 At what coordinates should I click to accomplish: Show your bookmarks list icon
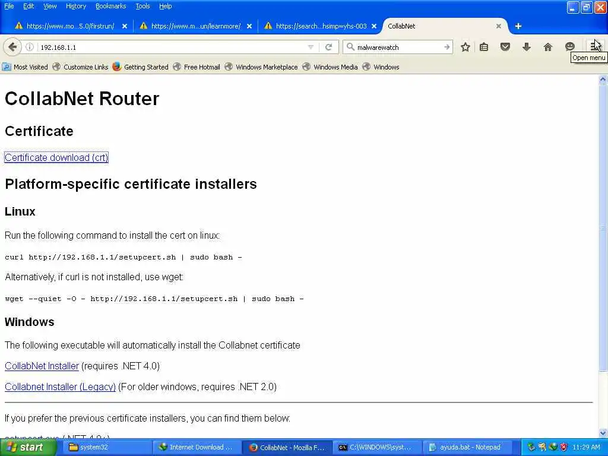[x=483, y=47]
